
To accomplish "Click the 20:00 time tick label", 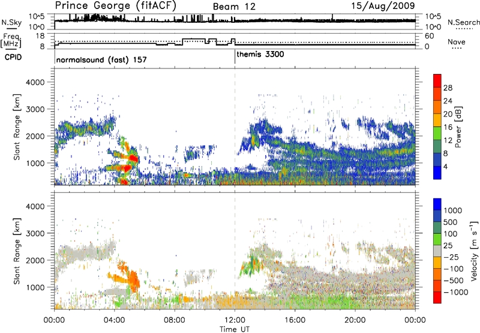I will (355, 320).
